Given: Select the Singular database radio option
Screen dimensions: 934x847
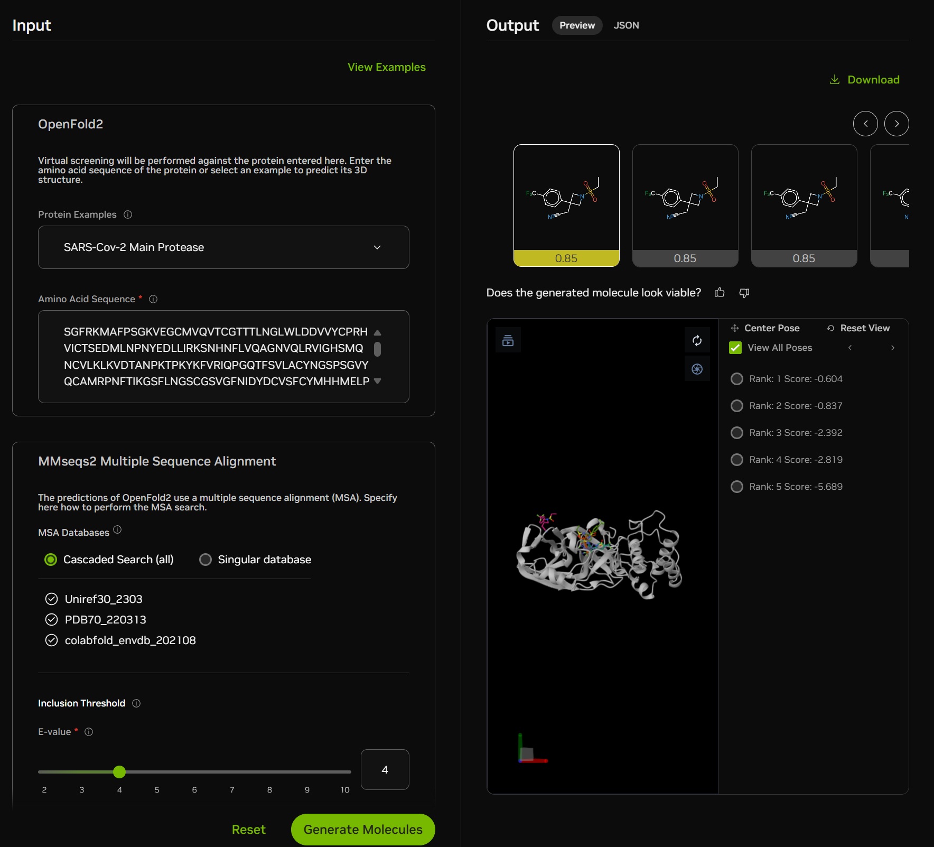Looking at the screenshot, I should 206,560.
